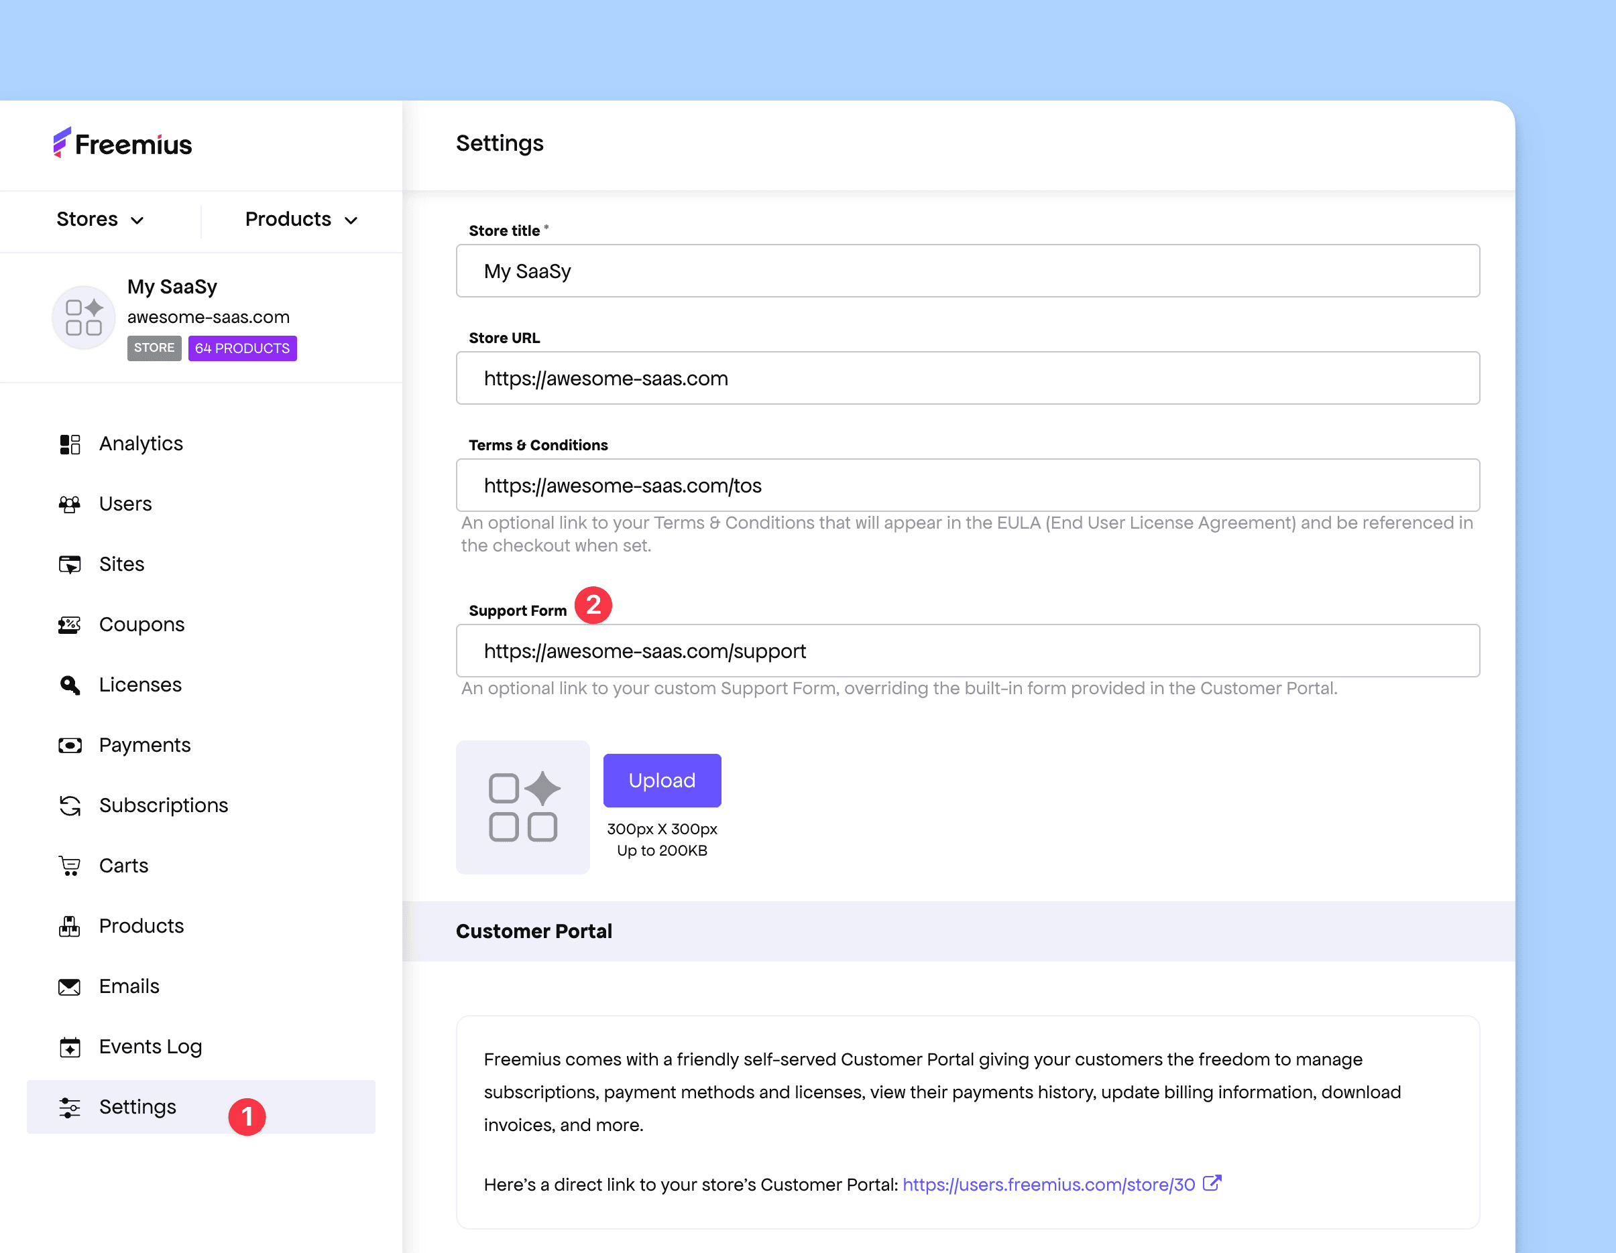Screen dimensions: 1616x1253
Task: Click the My SaaSy store name in sidebar
Action: 172,287
